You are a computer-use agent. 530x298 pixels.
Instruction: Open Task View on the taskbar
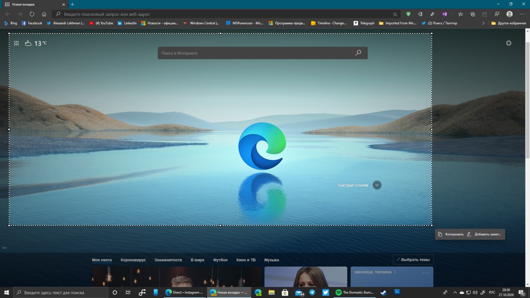pos(128,292)
